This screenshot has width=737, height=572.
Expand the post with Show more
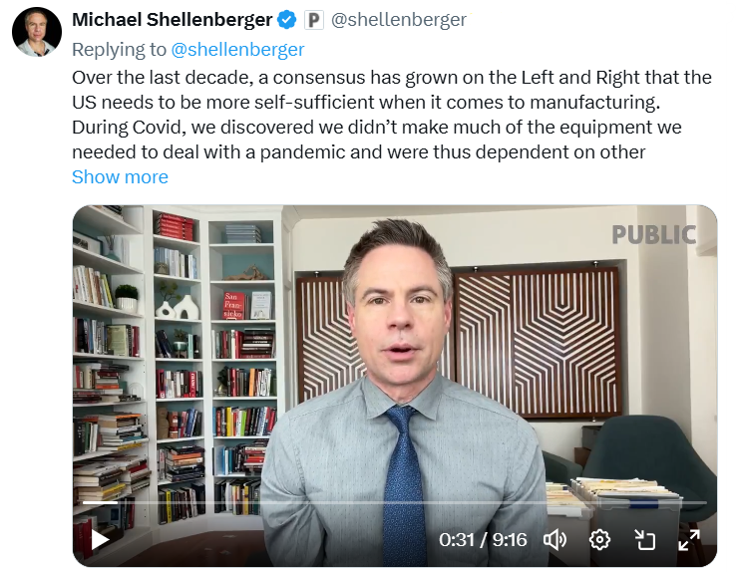pyautogui.click(x=120, y=177)
